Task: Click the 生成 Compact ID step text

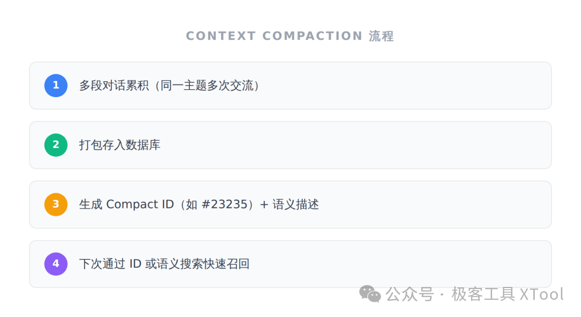Action: point(126,205)
